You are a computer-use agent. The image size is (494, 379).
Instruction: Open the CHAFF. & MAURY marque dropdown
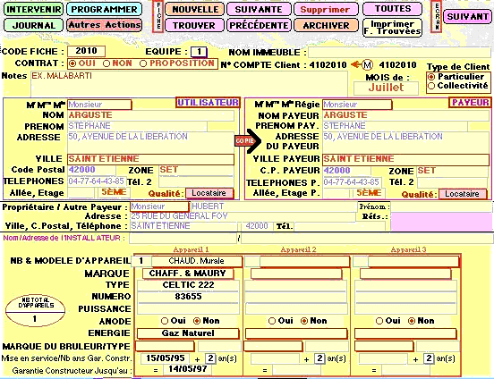[188, 274]
